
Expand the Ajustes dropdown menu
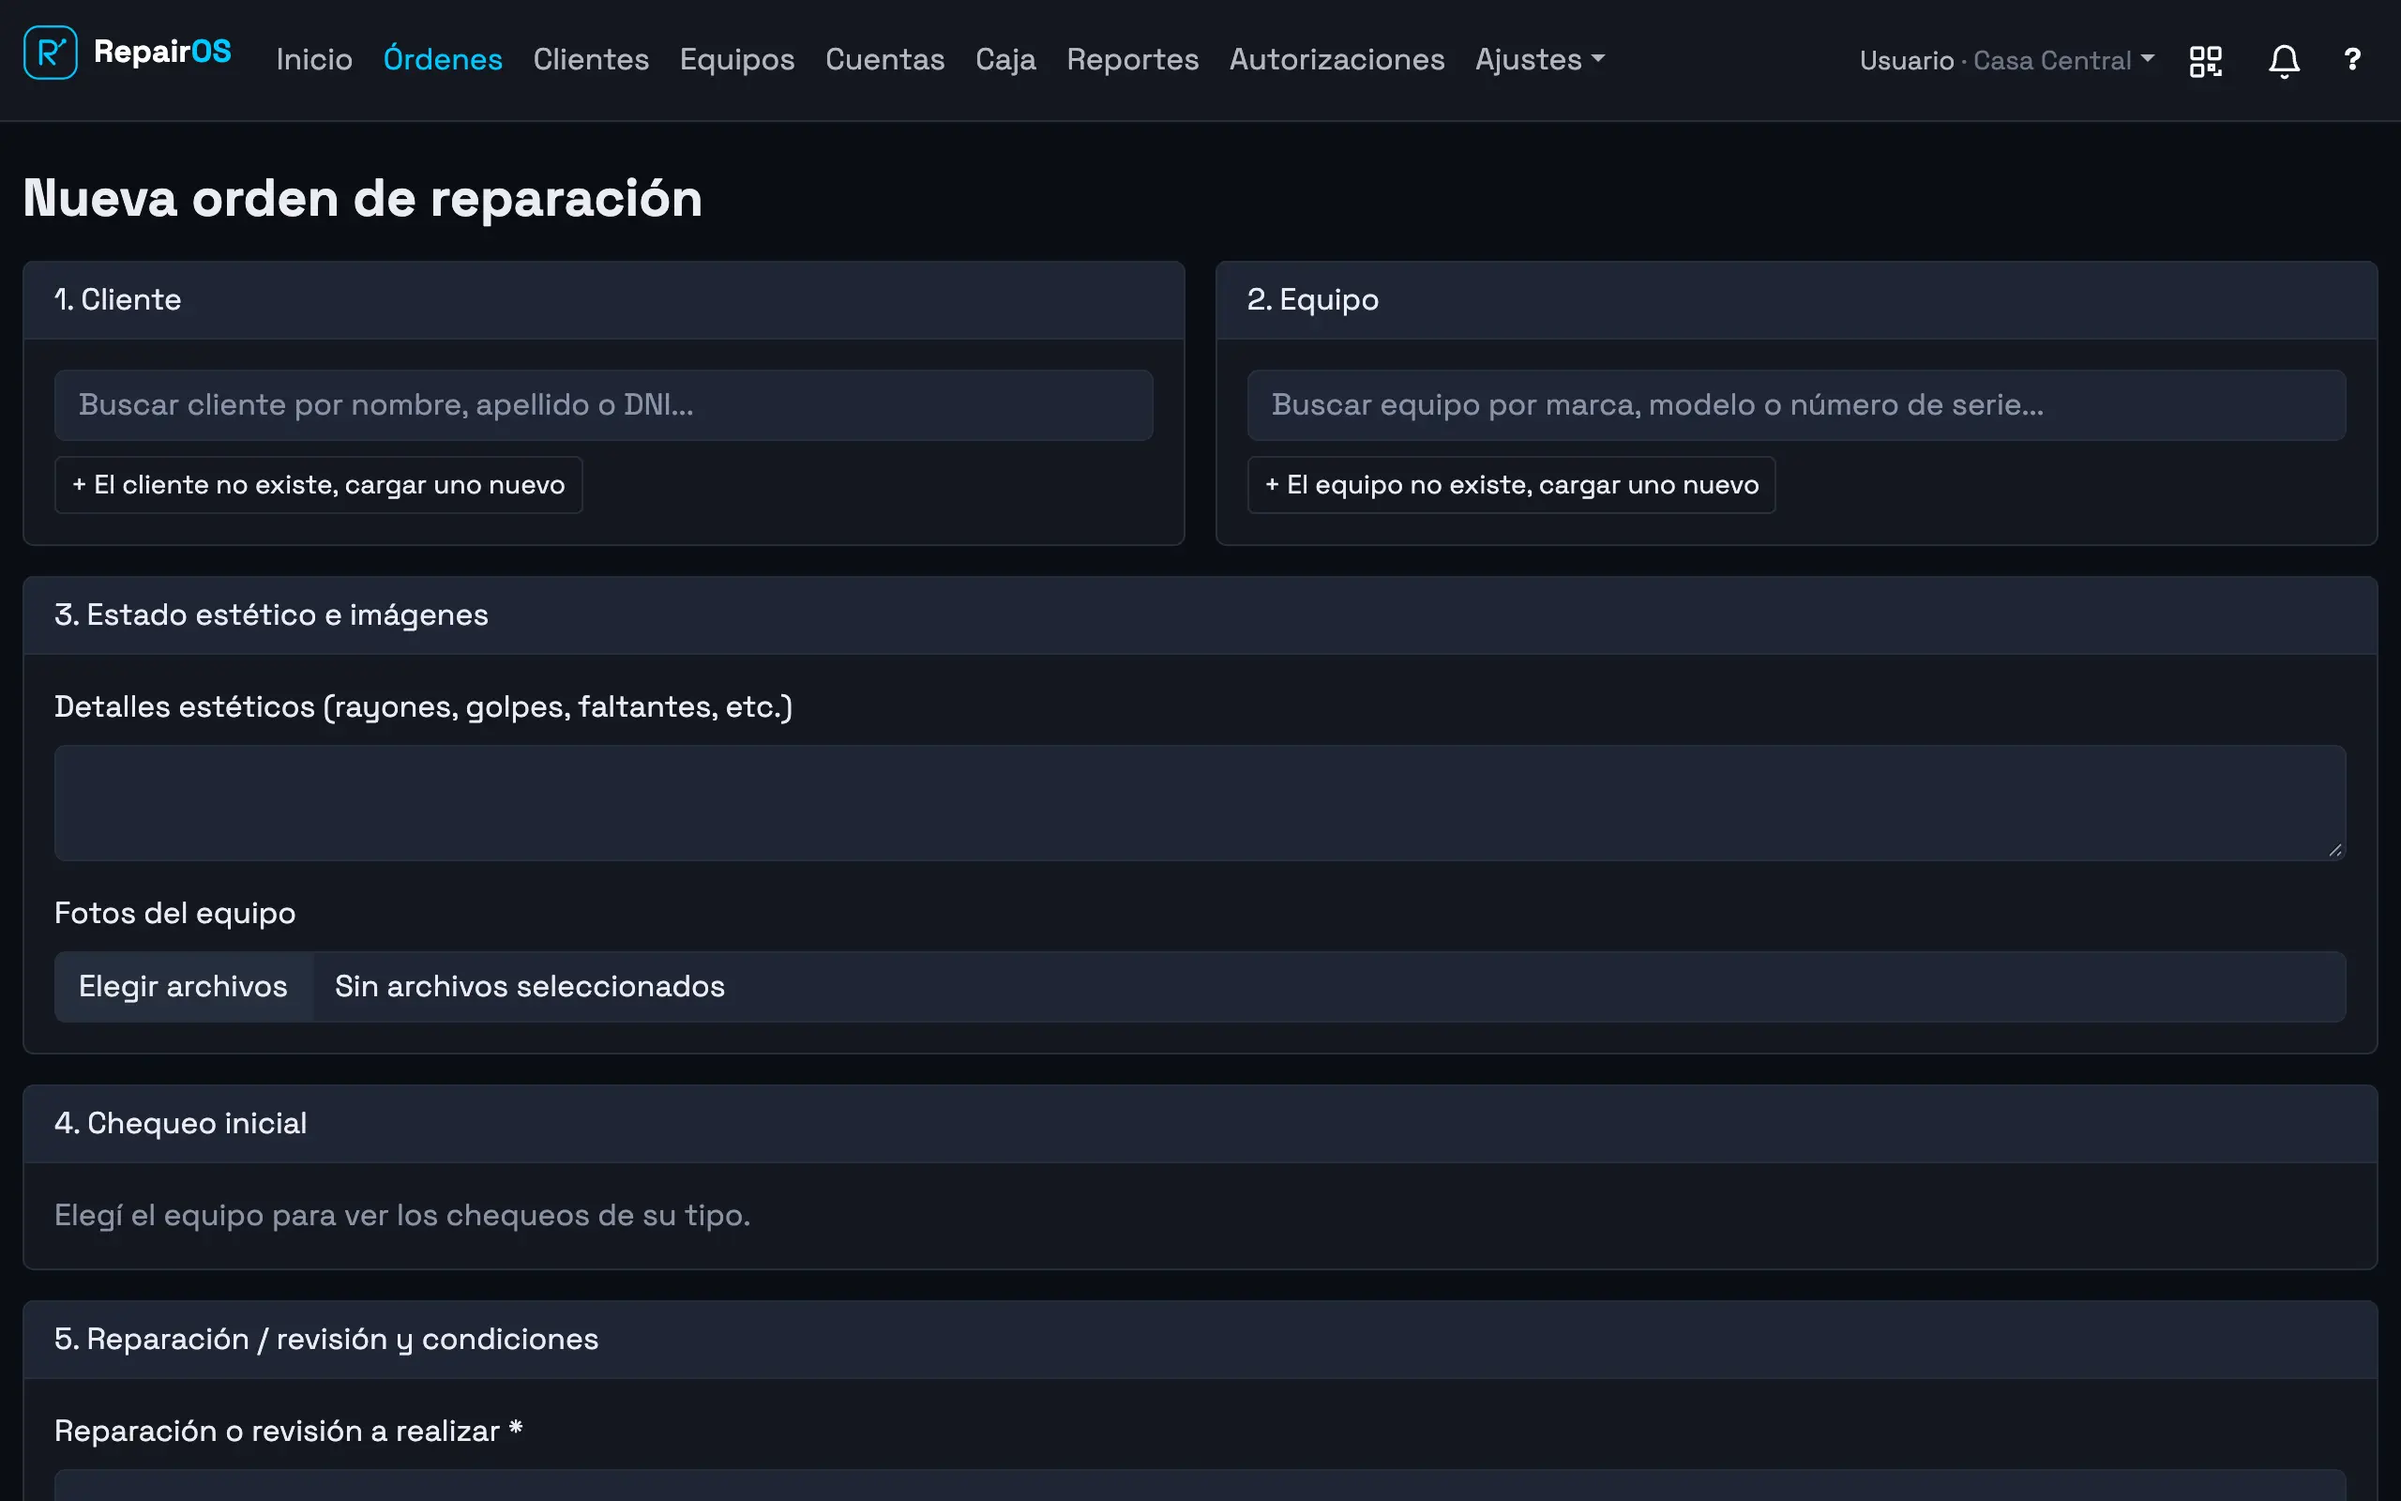pos(1539,59)
